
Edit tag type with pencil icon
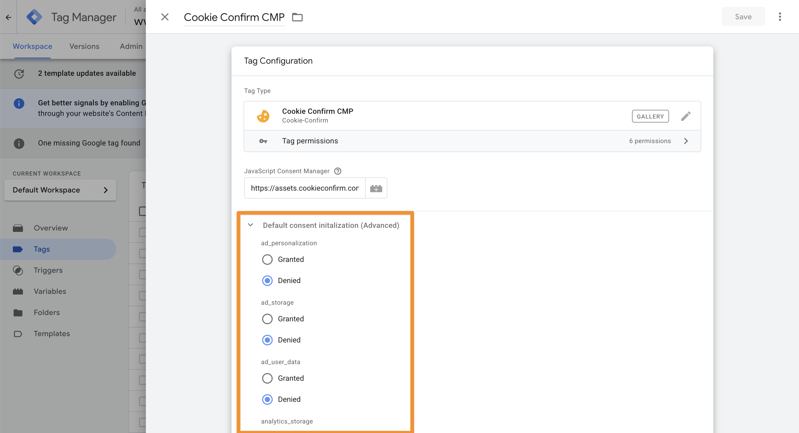[686, 116]
